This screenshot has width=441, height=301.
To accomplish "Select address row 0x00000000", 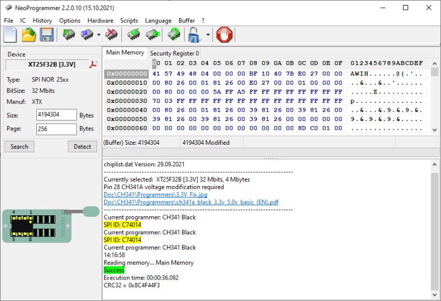I will click(x=127, y=74).
